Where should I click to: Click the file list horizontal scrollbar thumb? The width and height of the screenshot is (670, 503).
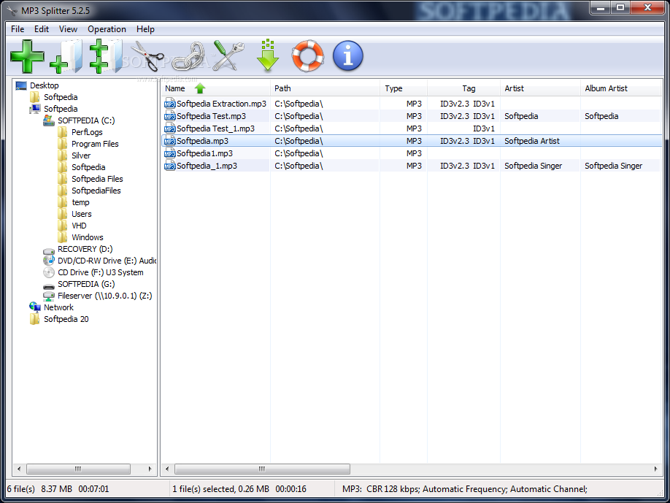pyautogui.click(x=262, y=469)
